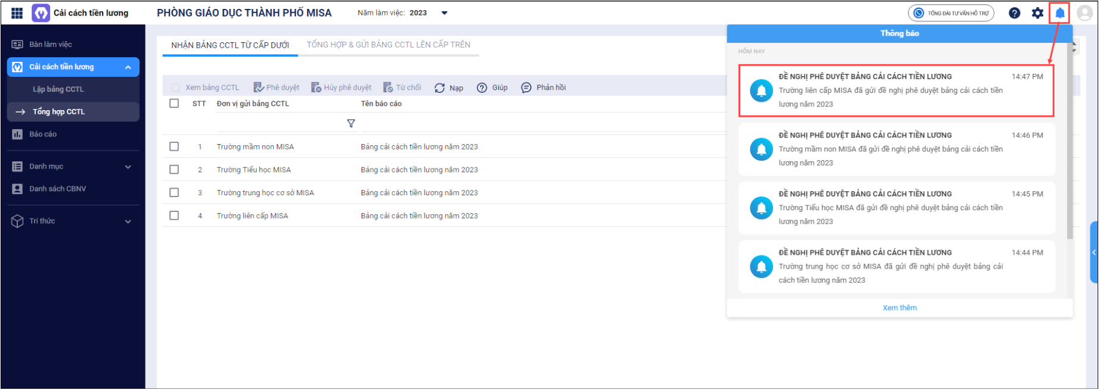Image resolution: width=1100 pixels, height=390 pixels.
Task: Switch to Nhận bảng CCTL từ cấp dưới tab
Action: [x=230, y=45]
